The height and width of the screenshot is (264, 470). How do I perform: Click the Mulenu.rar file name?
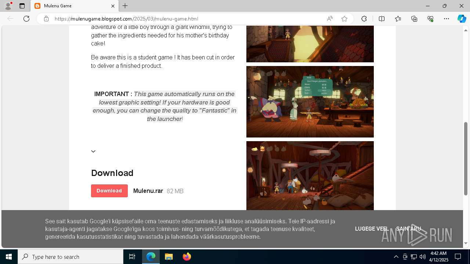pos(148,191)
